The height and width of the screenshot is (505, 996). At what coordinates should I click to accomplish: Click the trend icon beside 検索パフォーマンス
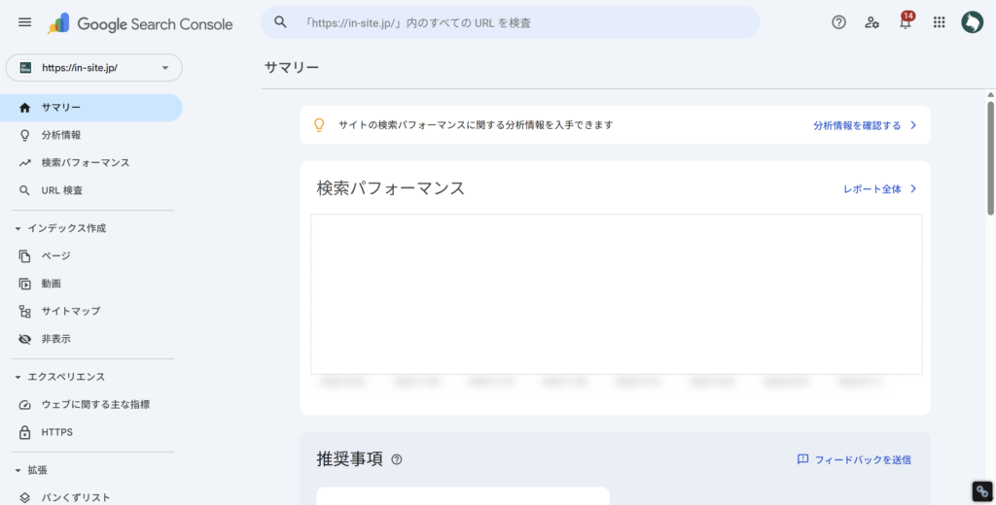coord(24,163)
